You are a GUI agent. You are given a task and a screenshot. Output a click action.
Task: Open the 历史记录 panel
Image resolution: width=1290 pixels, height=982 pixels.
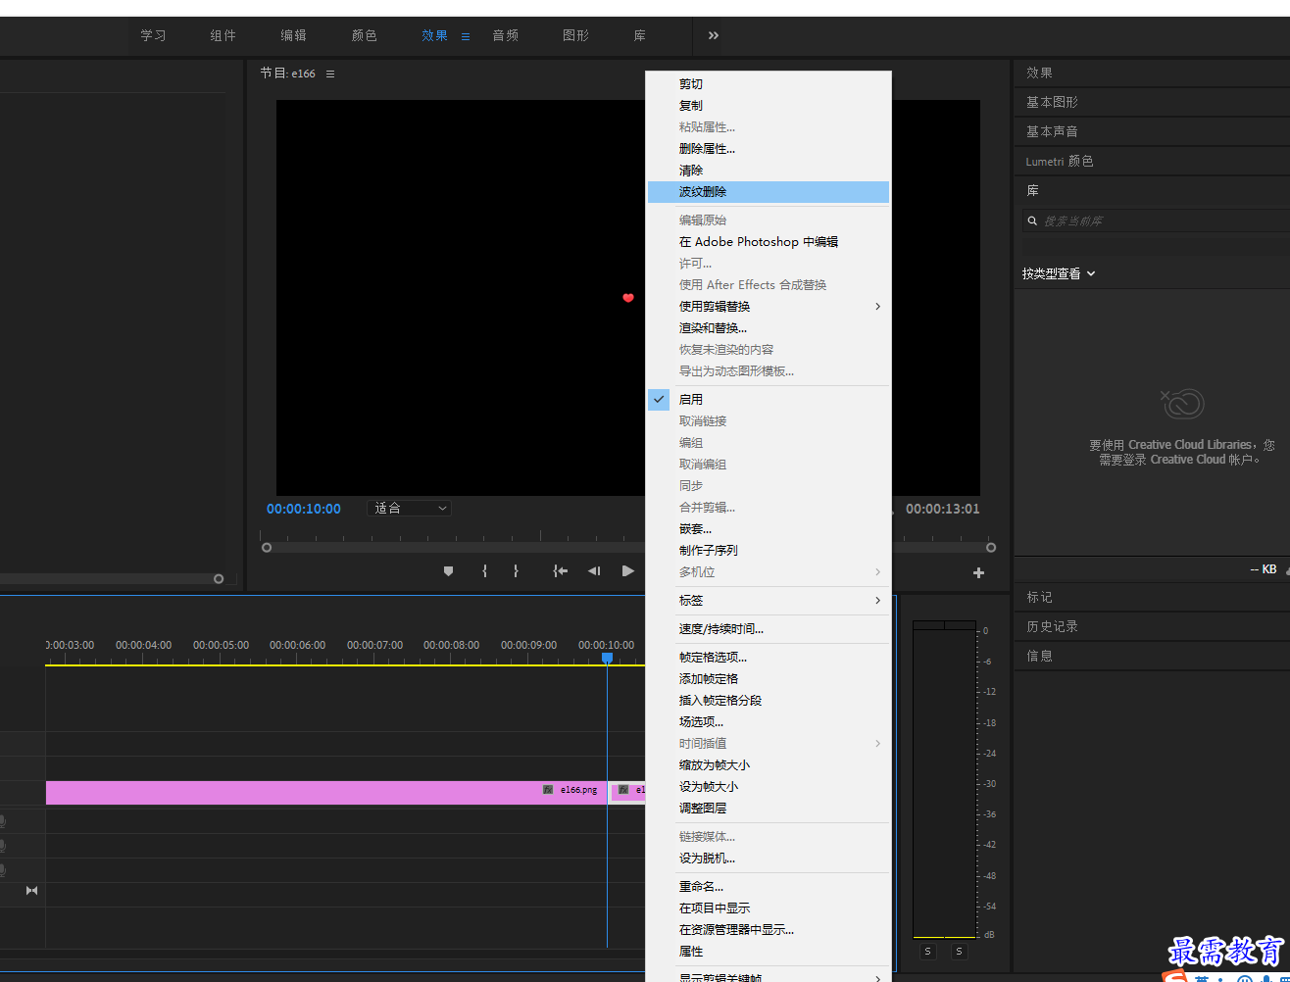click(1052, 626)
